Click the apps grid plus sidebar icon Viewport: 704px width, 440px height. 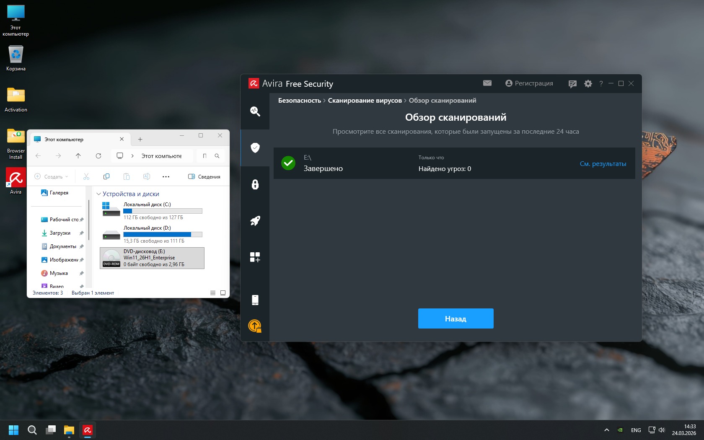pos(255,257)
